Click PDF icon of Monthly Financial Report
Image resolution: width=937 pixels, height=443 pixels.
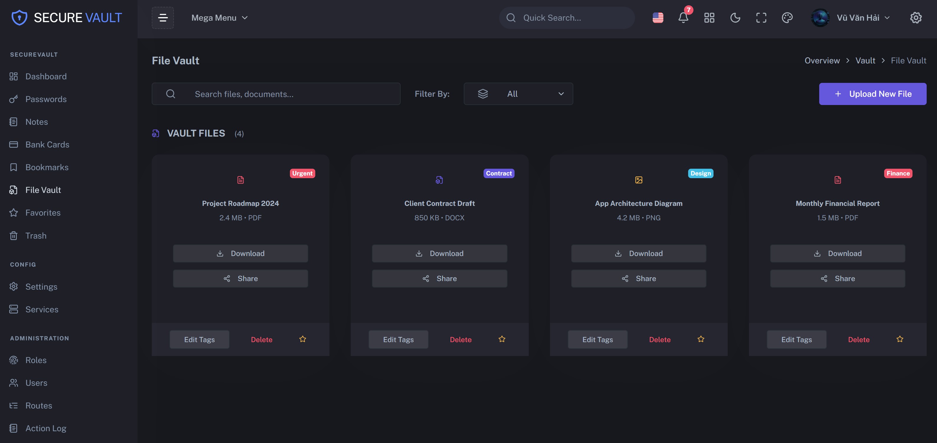point(837,180)
